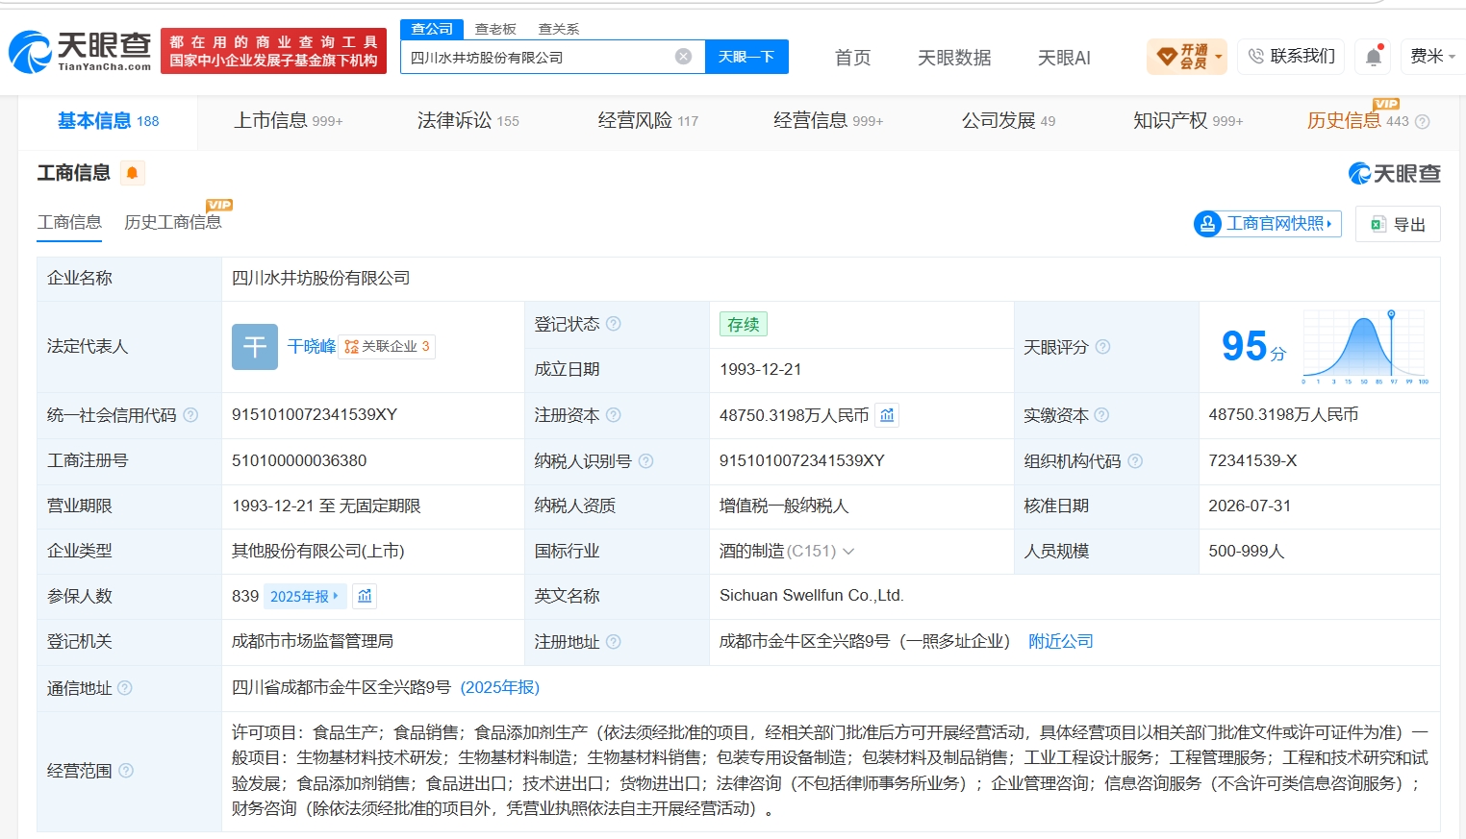Click the orange alert bell beside 工商信息
The width and height of the screenshot is (1466, 839).
tap(133, 173)
